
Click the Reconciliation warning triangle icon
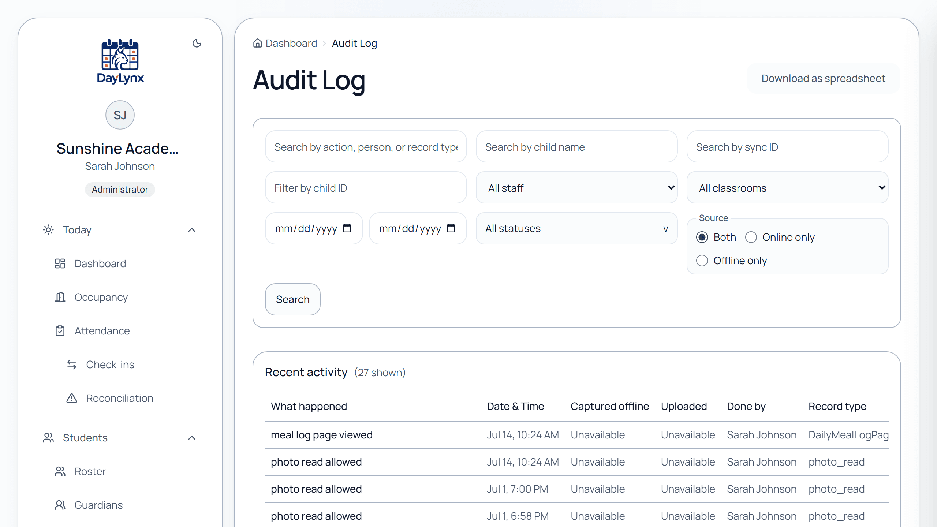tap(72, 398)
